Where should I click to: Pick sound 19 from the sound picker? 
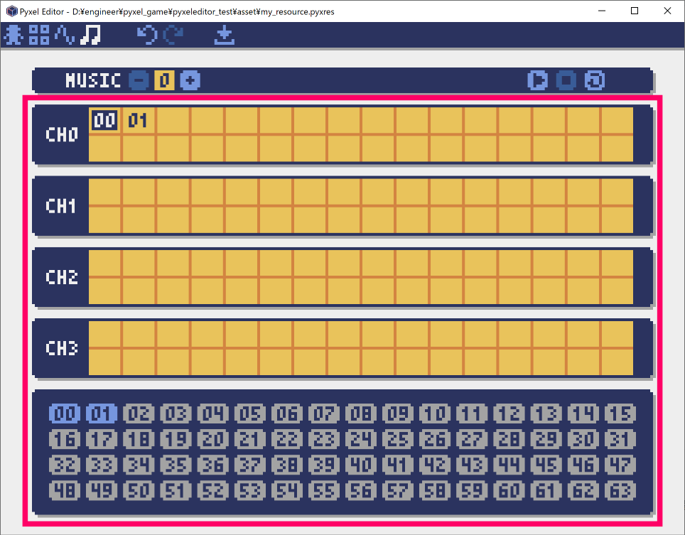(x=176, y=439)
